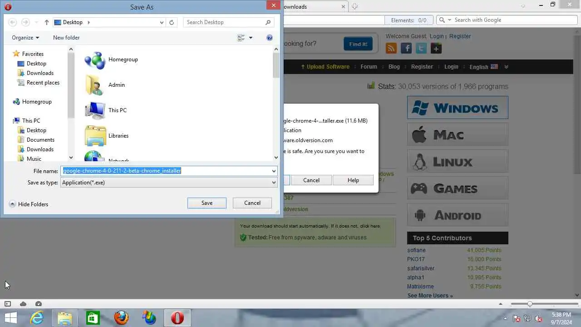Select the Libraries folder icon
The height and width of the screenshot is (327, 581).
tap(95, 136)
